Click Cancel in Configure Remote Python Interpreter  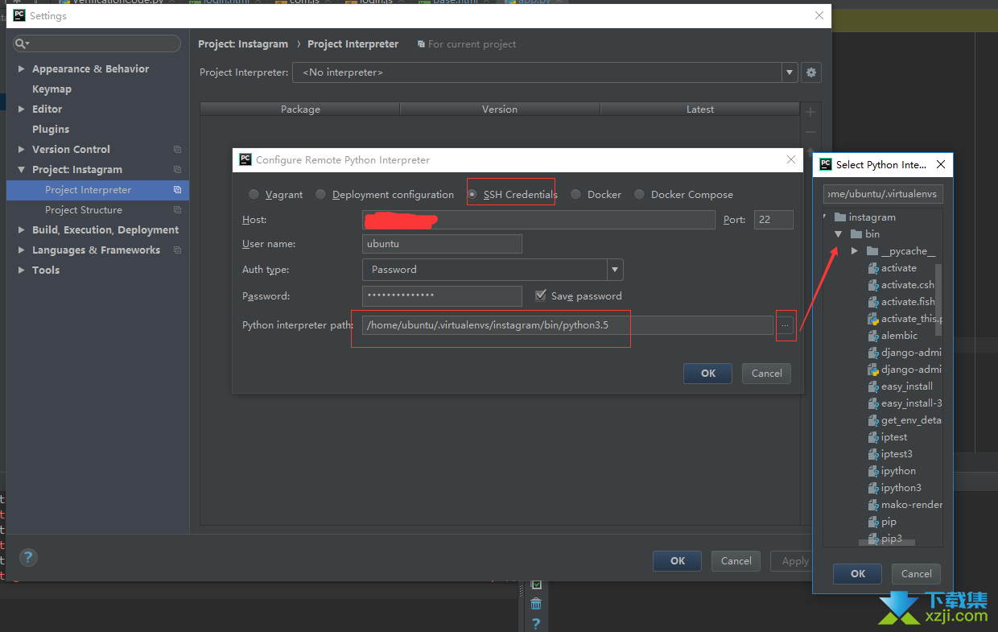pyautogui.click(x=767, y=374)
